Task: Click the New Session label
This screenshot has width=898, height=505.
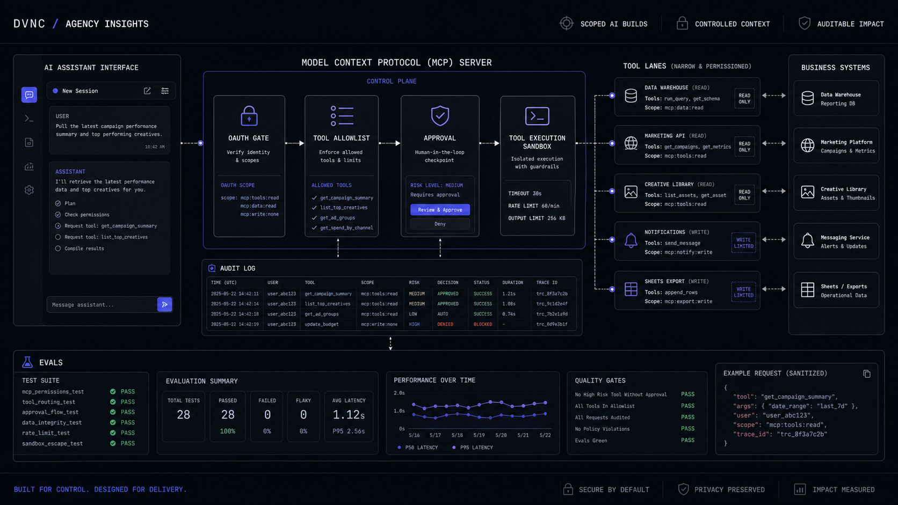Action: point(80,91)
